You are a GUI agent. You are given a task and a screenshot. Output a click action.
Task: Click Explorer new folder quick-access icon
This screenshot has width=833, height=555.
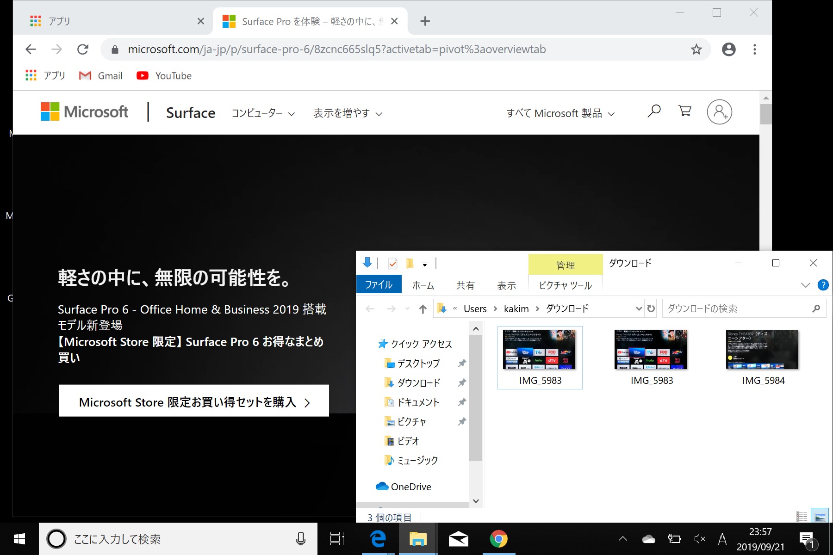(x=409, y=264)
